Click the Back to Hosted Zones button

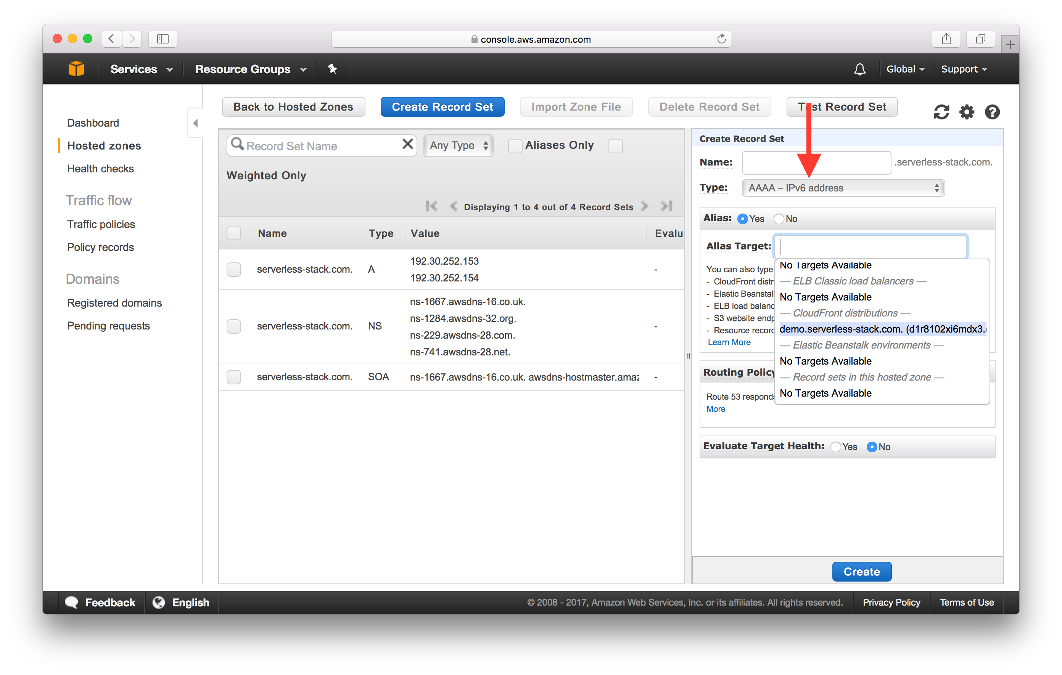pos(293,108)
